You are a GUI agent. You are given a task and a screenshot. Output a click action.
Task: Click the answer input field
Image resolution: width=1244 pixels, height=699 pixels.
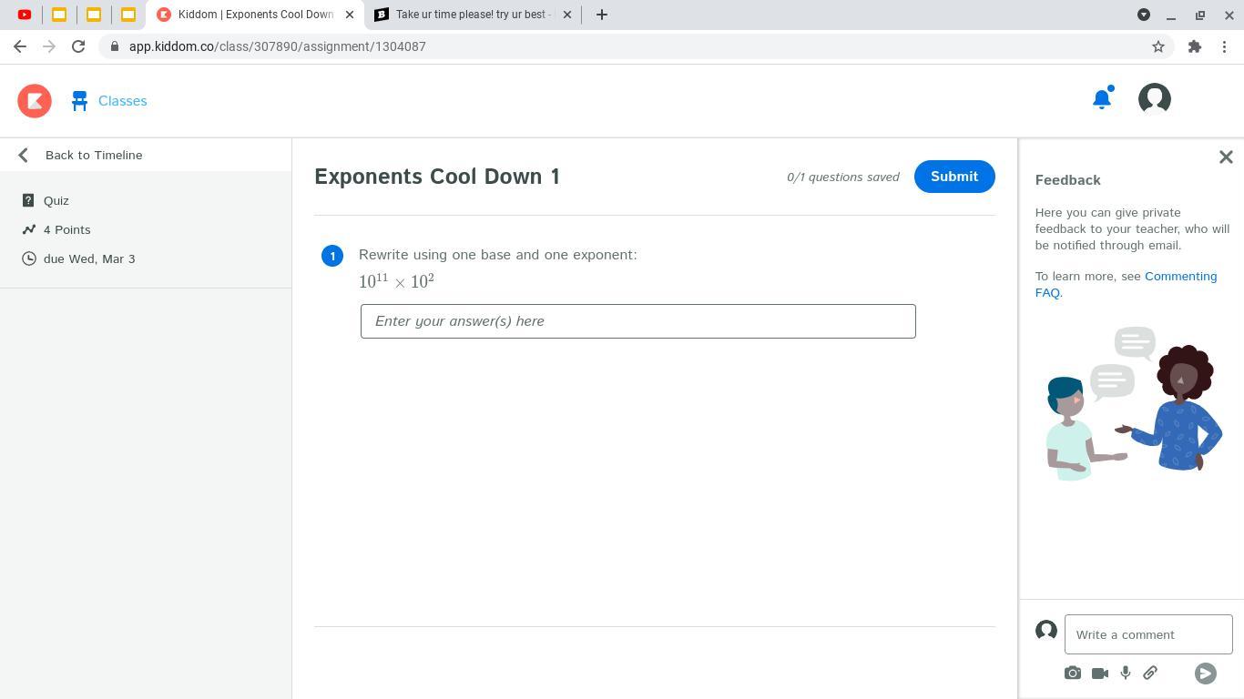[637, 321]
